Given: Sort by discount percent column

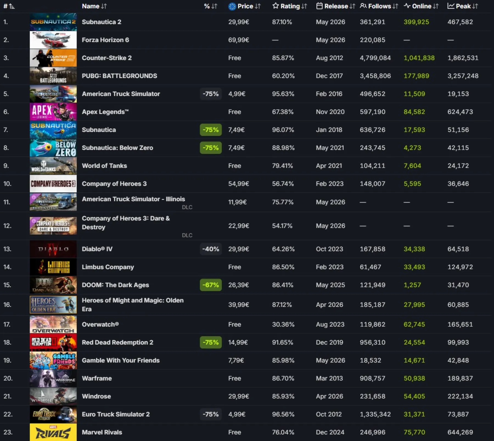Looking at the screenshot, I should pos(210,6).
